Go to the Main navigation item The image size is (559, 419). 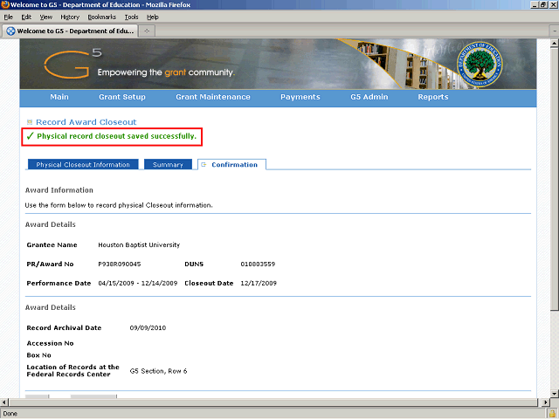[x=59, y=97]
